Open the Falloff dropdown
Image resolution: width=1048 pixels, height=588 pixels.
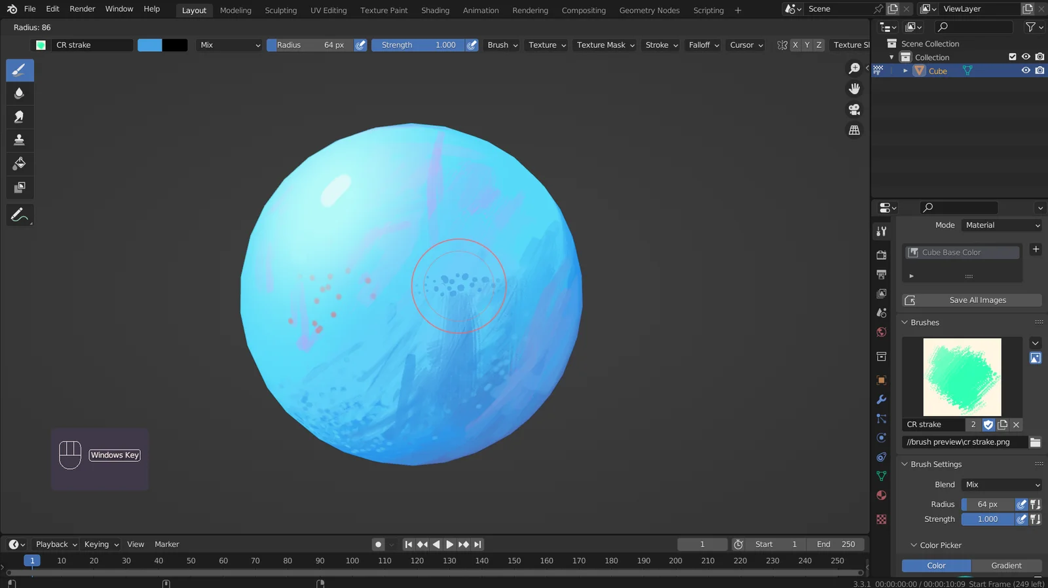point(703,45)
